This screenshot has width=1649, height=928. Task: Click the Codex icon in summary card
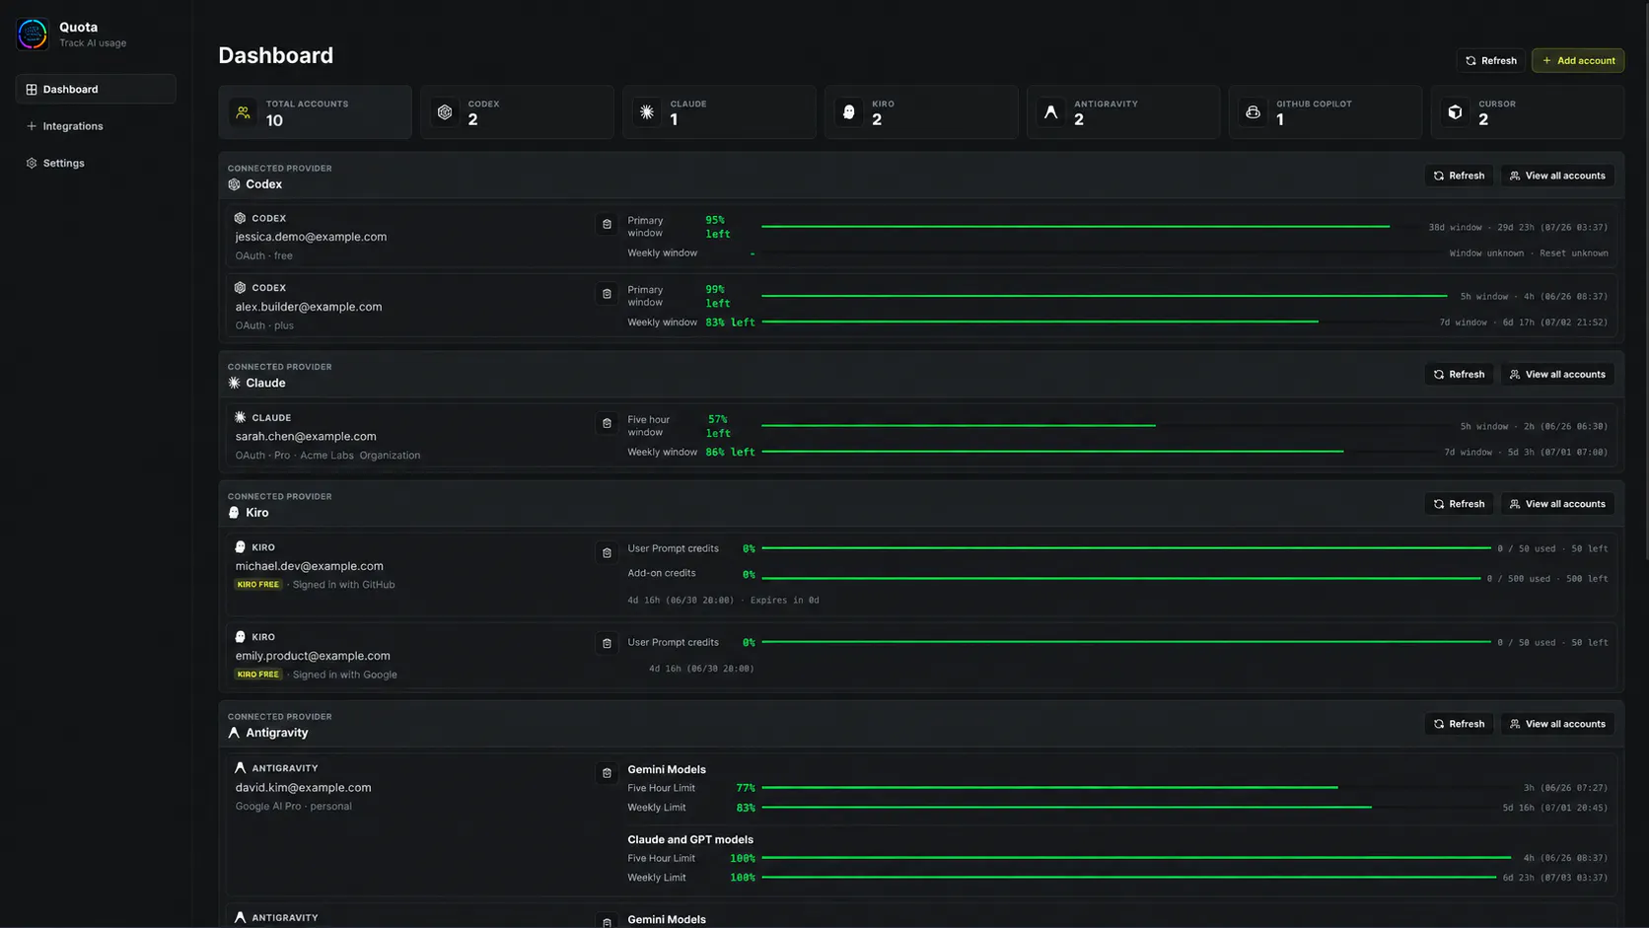click(x=445, y=112)
